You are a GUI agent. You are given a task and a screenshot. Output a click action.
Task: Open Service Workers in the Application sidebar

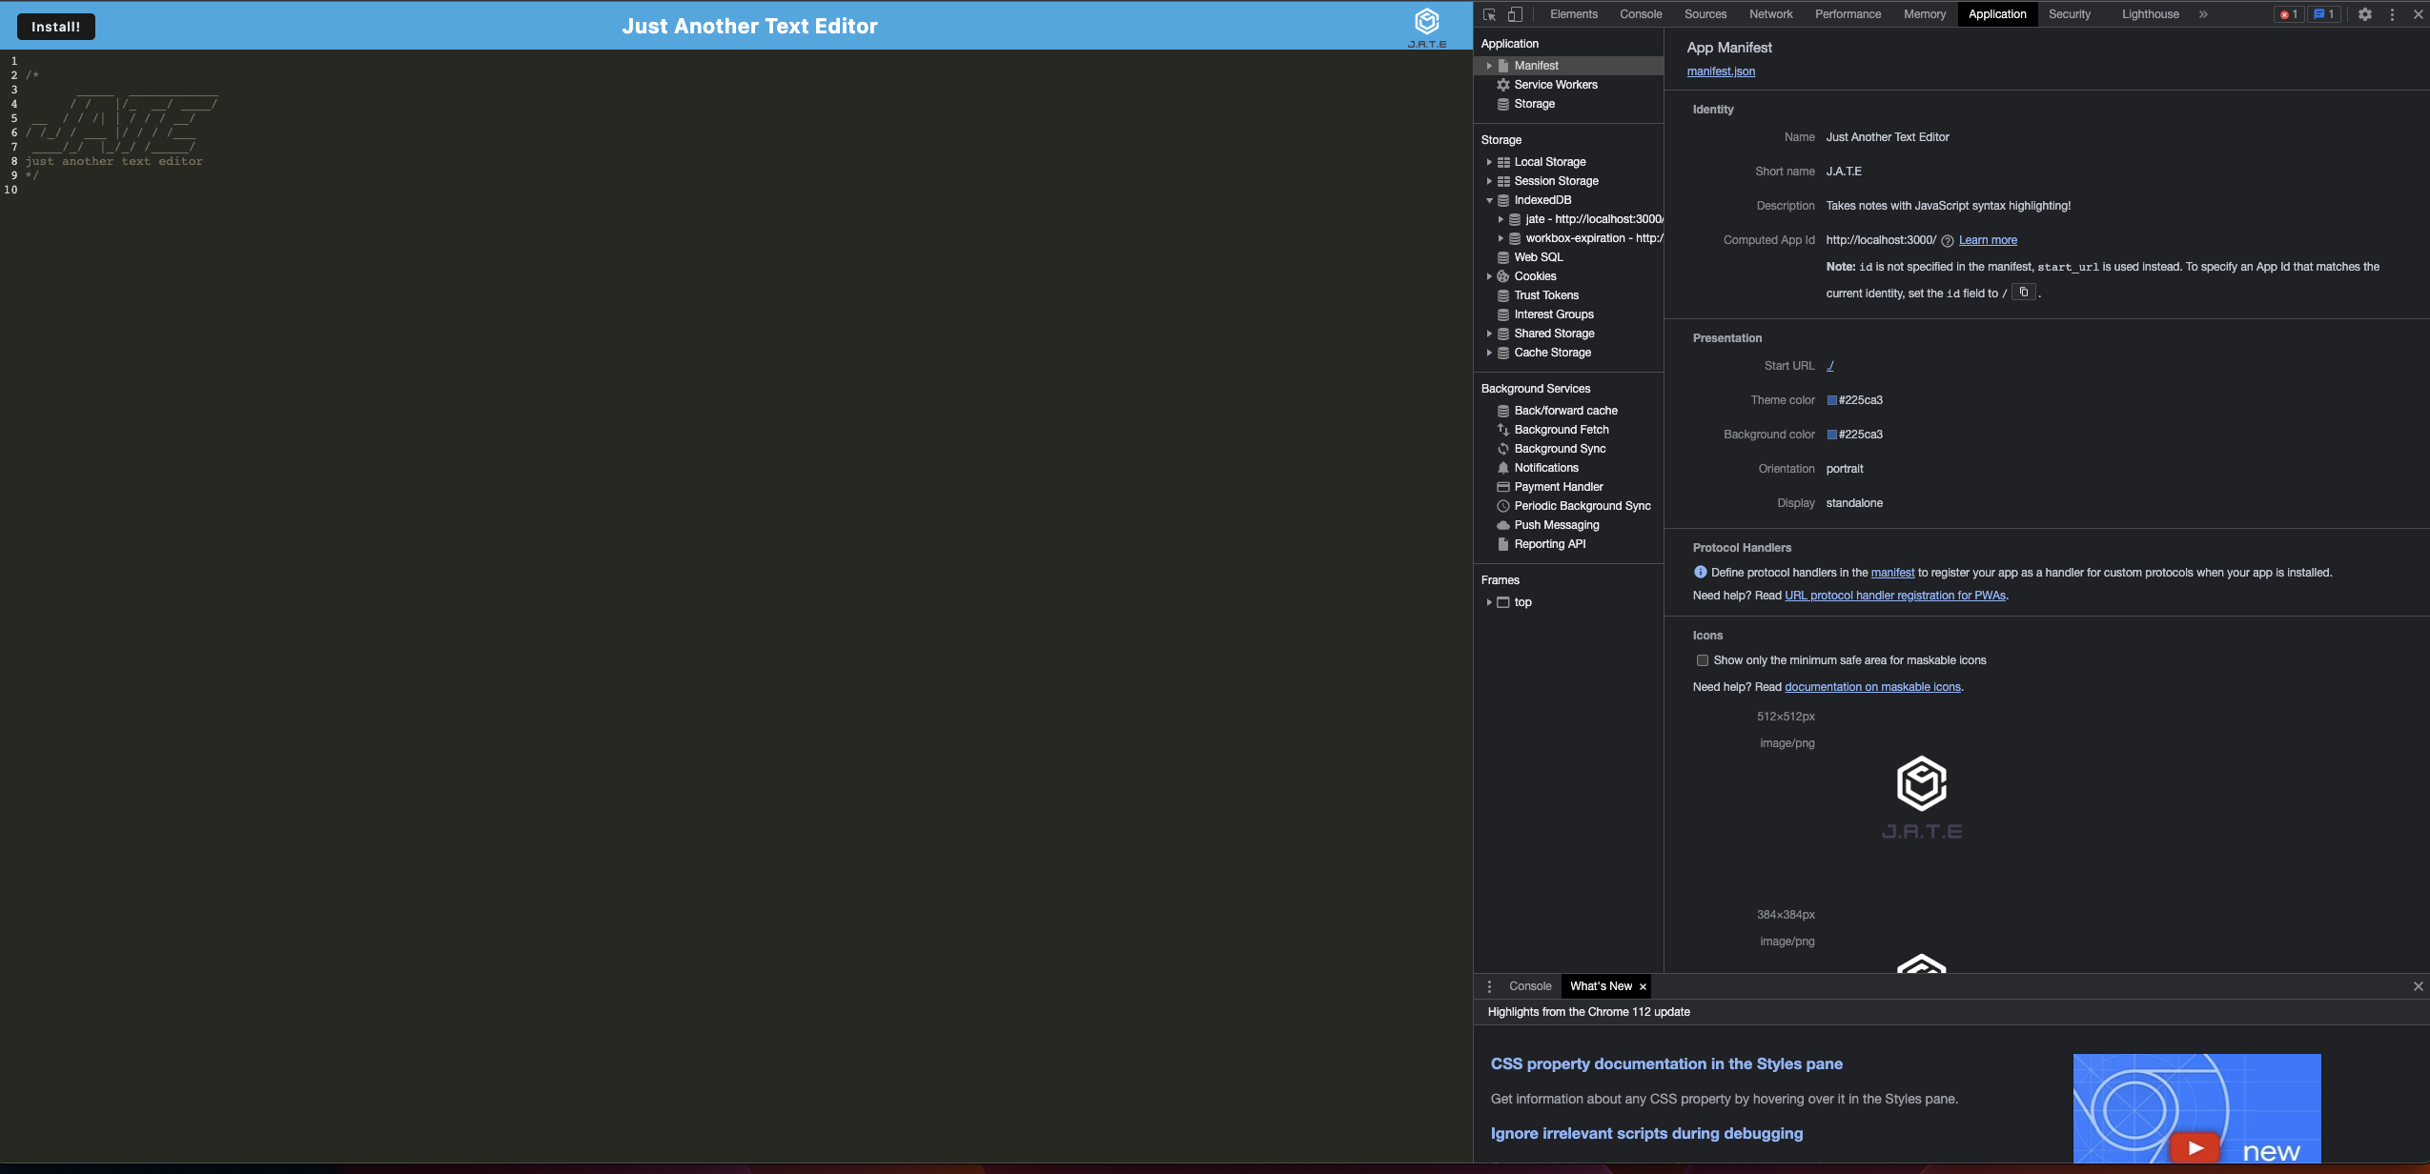1556,84
